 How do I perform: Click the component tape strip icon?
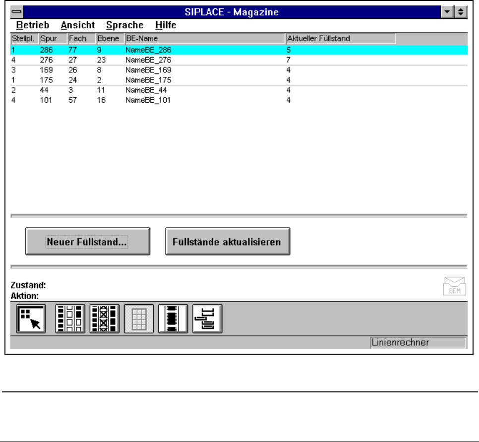173,318
